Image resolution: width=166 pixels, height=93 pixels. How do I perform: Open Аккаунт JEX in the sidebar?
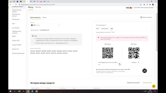pyautogui.click(x=16, y=41)
